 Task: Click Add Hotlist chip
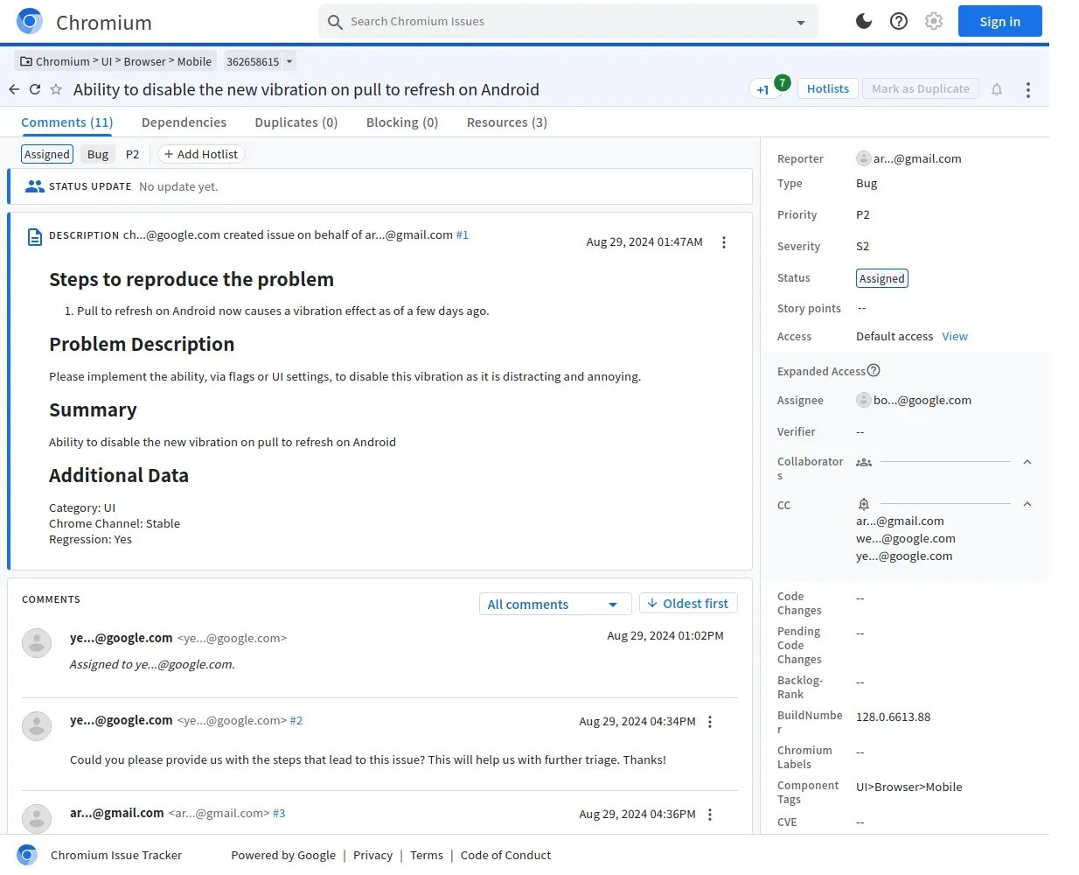tap(200, 154)
